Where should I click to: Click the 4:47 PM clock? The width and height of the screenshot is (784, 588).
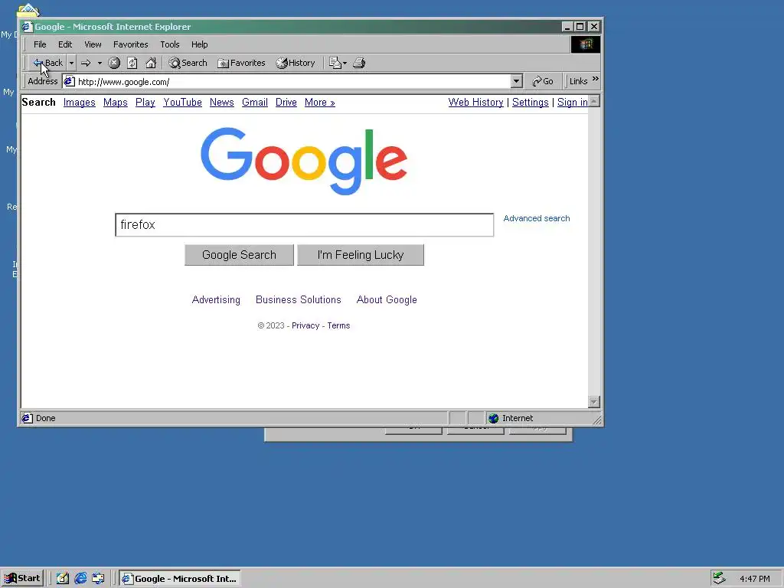pos(754,579)
